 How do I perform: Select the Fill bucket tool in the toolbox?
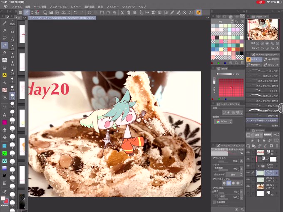click(5, 137)
